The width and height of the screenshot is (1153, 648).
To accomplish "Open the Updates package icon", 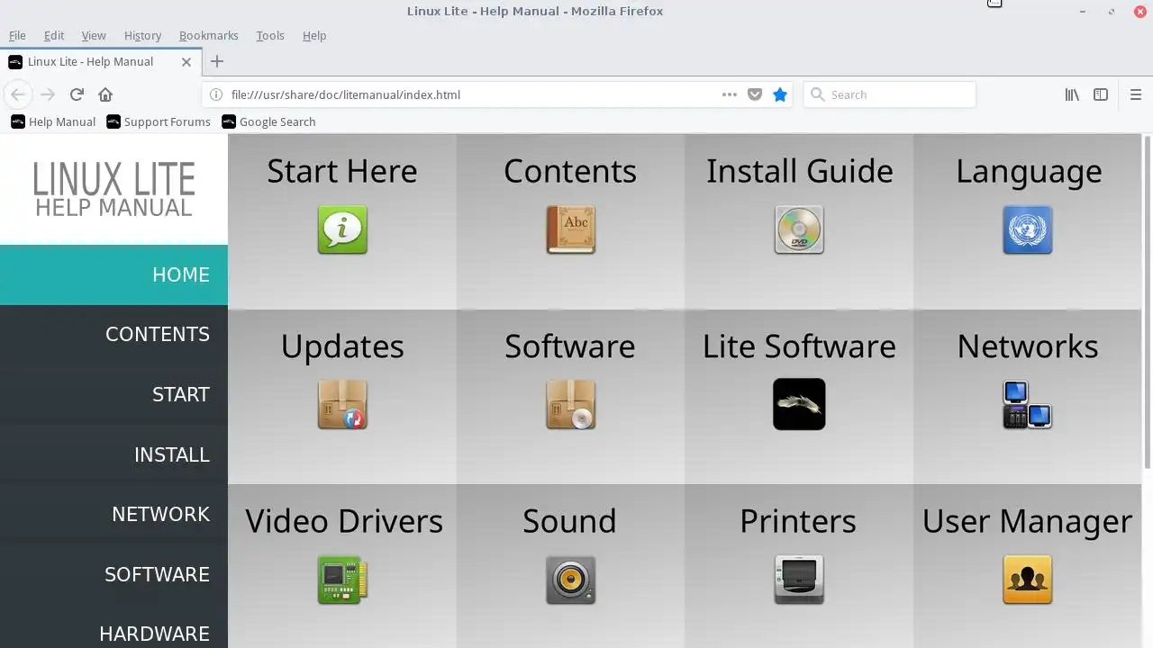I will [x=342, y=404].
